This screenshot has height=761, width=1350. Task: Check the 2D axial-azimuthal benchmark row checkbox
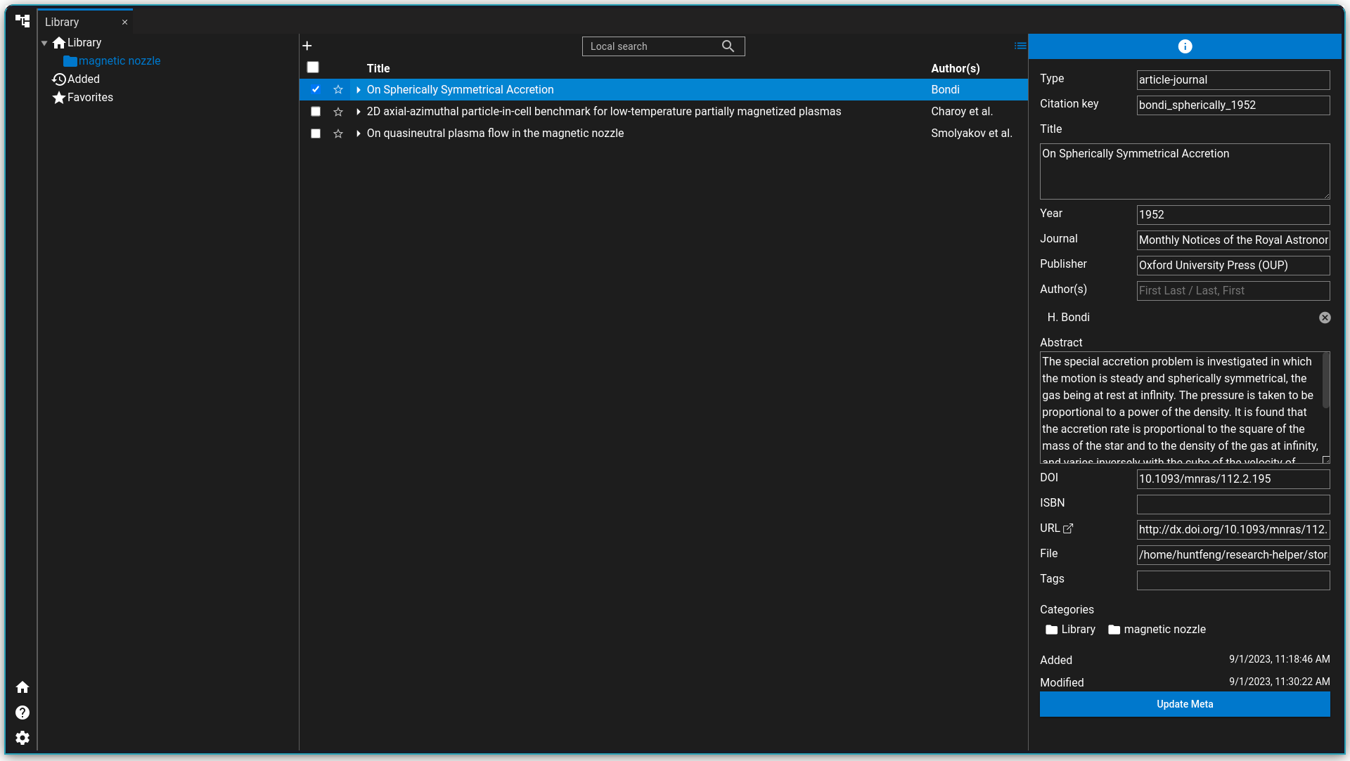316,112
